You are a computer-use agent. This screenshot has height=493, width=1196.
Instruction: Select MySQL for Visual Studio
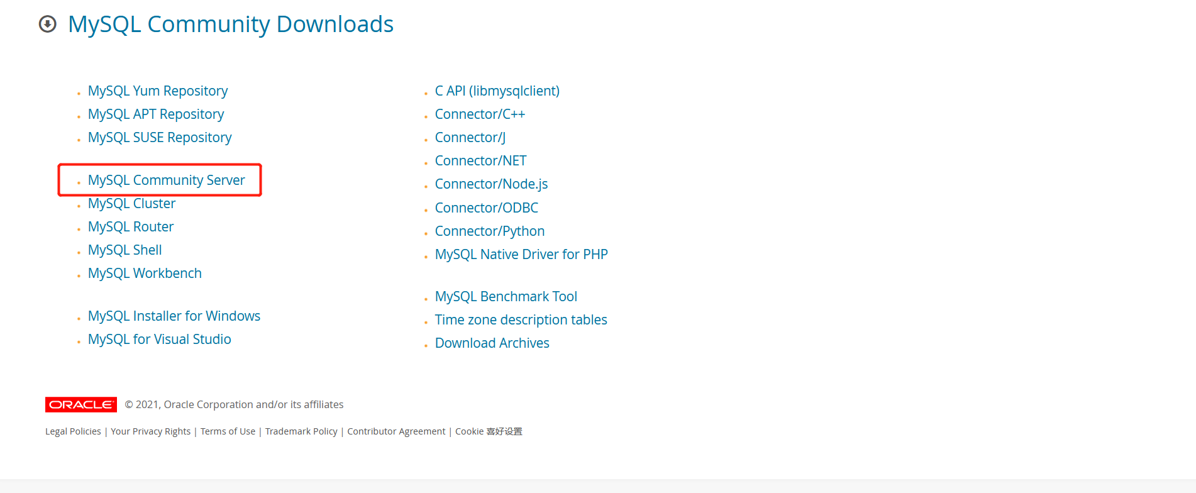tap(160, 340)
